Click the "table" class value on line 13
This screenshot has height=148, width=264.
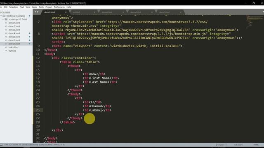92,62
